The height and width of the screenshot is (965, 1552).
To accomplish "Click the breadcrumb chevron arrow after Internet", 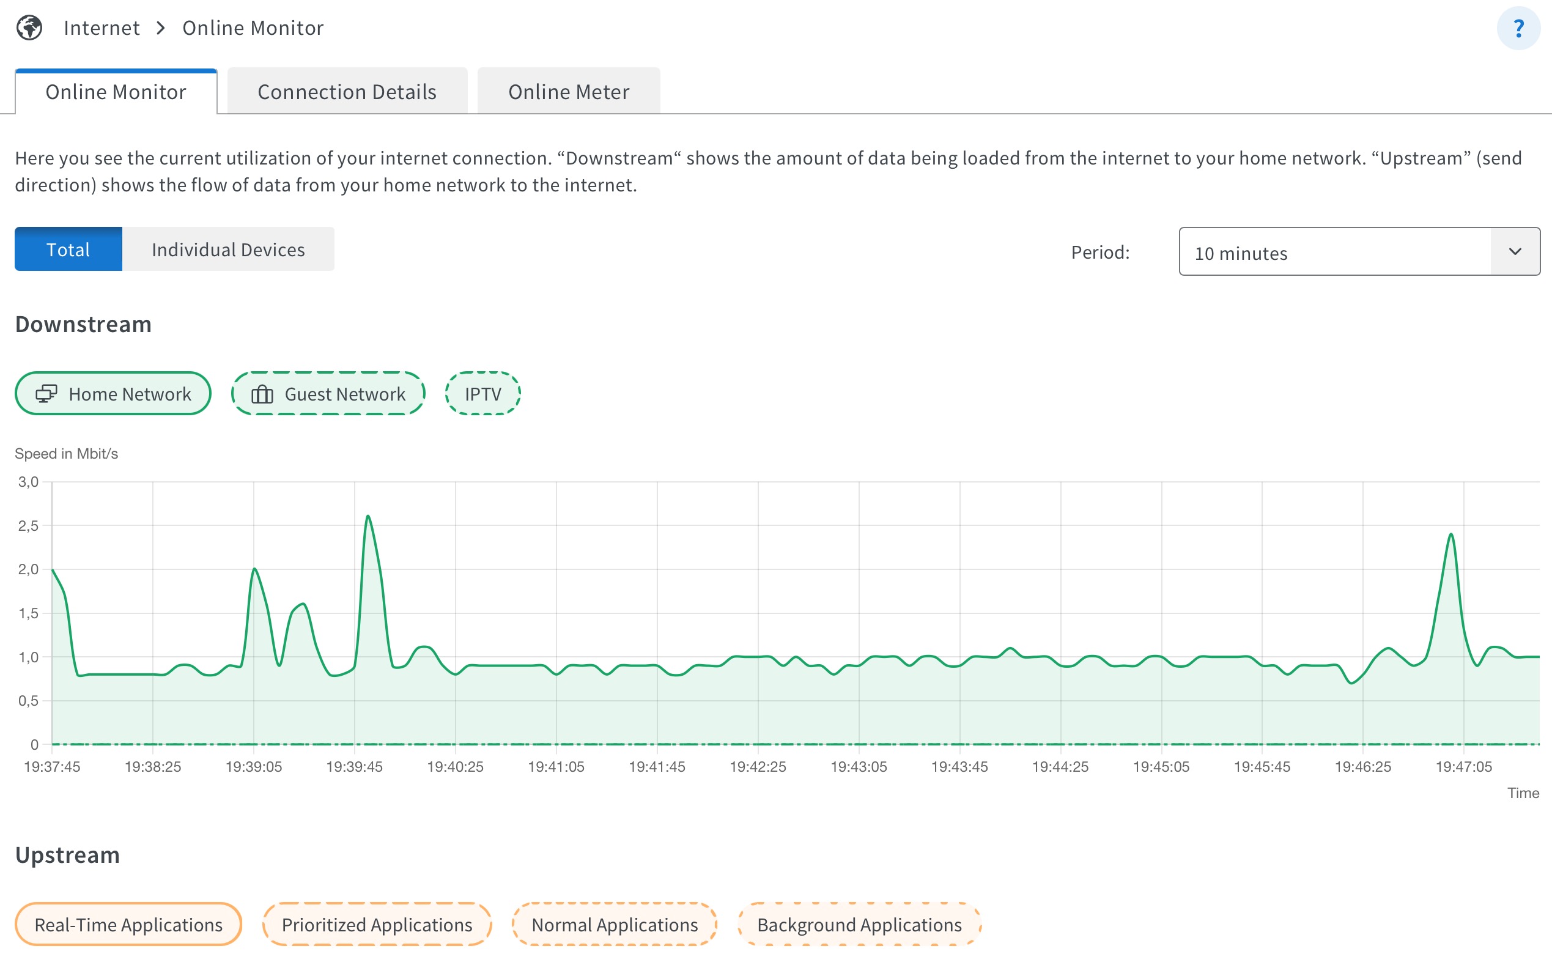I will tap(161, 28).
